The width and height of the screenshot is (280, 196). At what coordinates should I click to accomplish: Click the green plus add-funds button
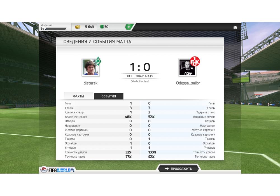click(x=129, y=27)
